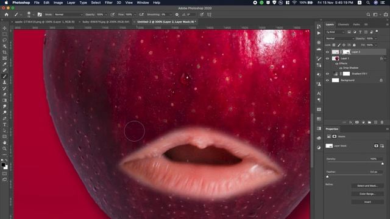The width and height of the screenshot is (390, 219).
Task: Open the brush blend Mode dropdown
Action: 68,15
